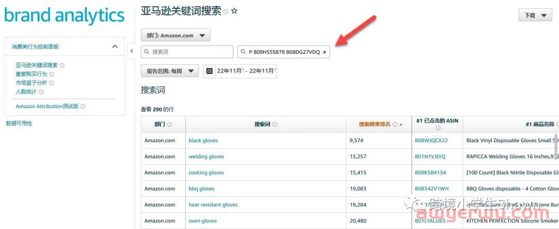Image resolution: width=559 pixels, height=229 pixels.
Task: Clear the ASIN search field with x
Action: click(325, 52)
